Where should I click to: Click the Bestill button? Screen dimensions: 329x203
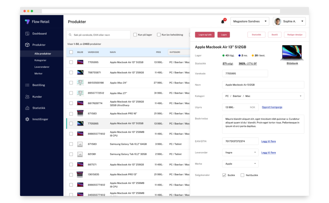[x=275, y=35]
